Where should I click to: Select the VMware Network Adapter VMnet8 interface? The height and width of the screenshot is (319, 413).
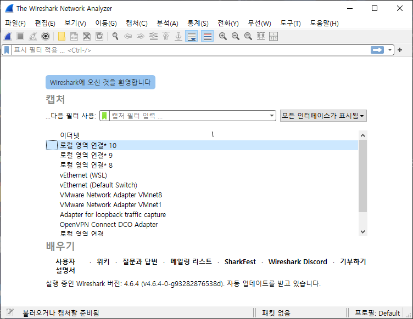[111, 195]
